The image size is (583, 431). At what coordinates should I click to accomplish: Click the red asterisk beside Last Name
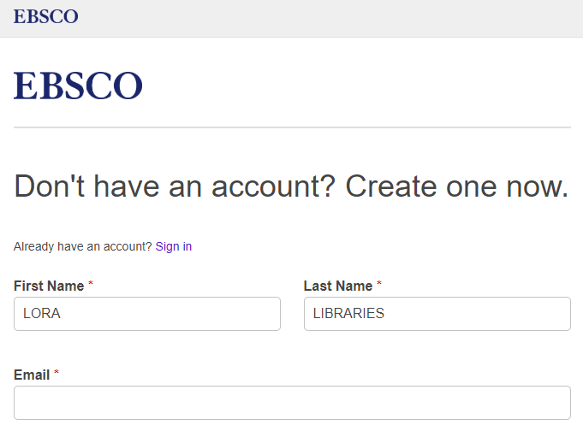[379, 284]
